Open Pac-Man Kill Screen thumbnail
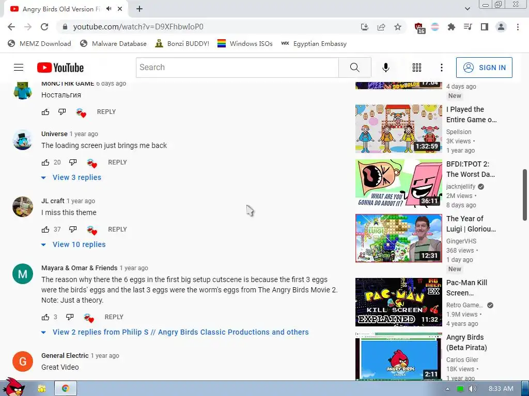 point(399,302)
